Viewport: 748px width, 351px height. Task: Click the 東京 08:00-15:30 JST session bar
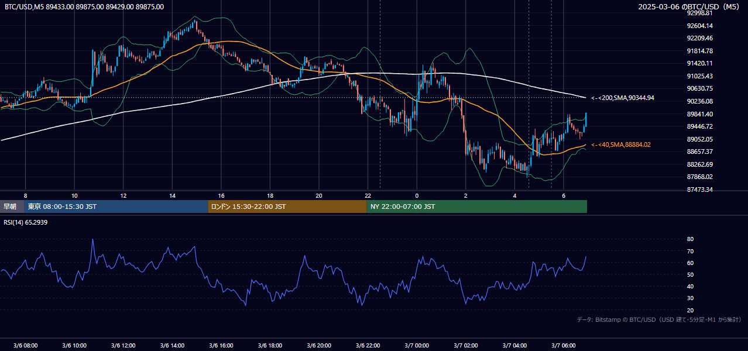pos(116,207)
